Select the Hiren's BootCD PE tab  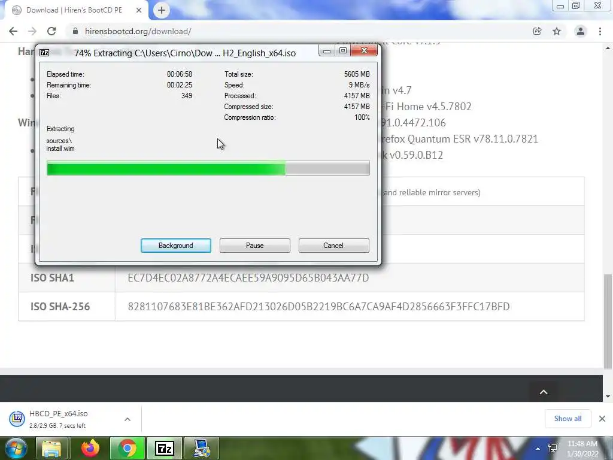coord(77,10)
